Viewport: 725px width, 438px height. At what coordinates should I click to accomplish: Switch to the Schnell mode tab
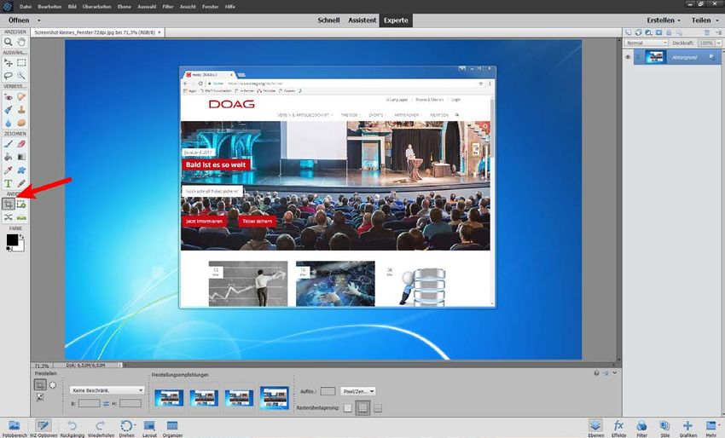click(328, 20)
